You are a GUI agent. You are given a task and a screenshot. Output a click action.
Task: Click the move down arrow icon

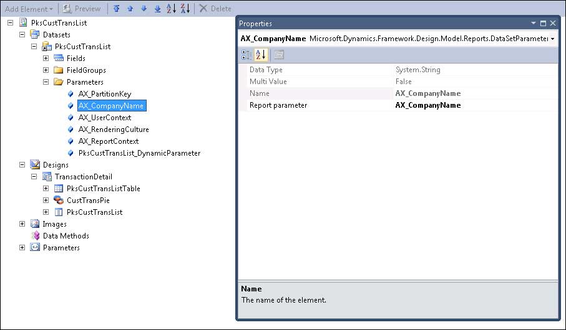click(144, 9)
